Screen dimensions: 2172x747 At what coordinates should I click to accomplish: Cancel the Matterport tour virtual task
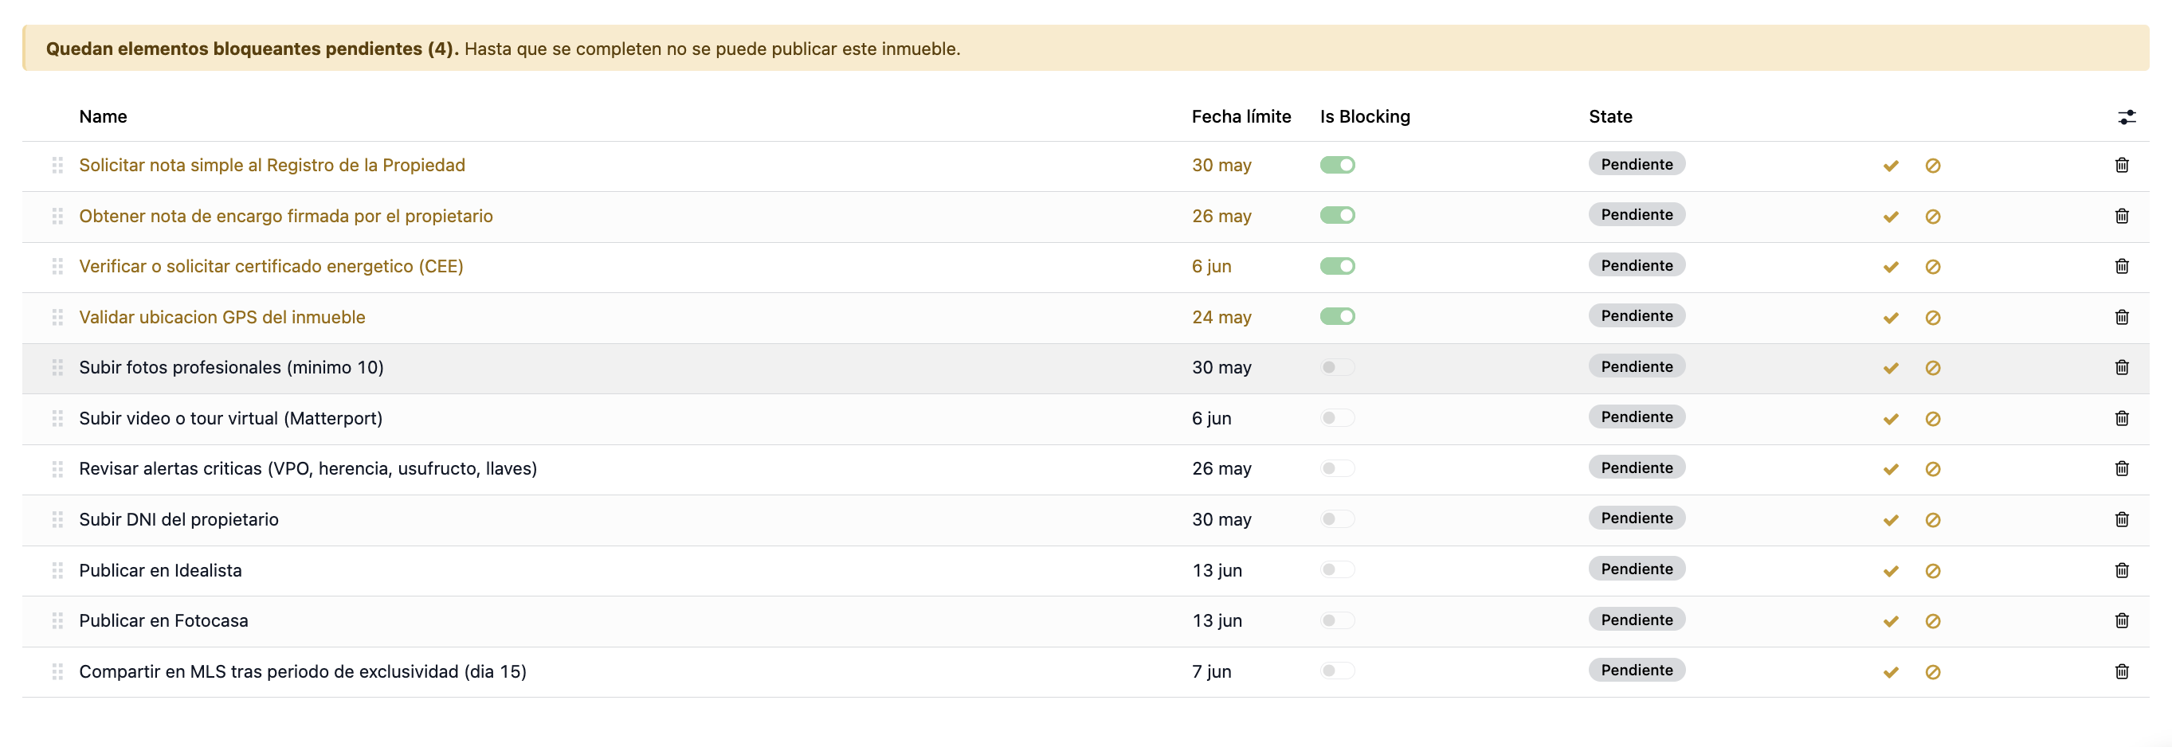1932,419
